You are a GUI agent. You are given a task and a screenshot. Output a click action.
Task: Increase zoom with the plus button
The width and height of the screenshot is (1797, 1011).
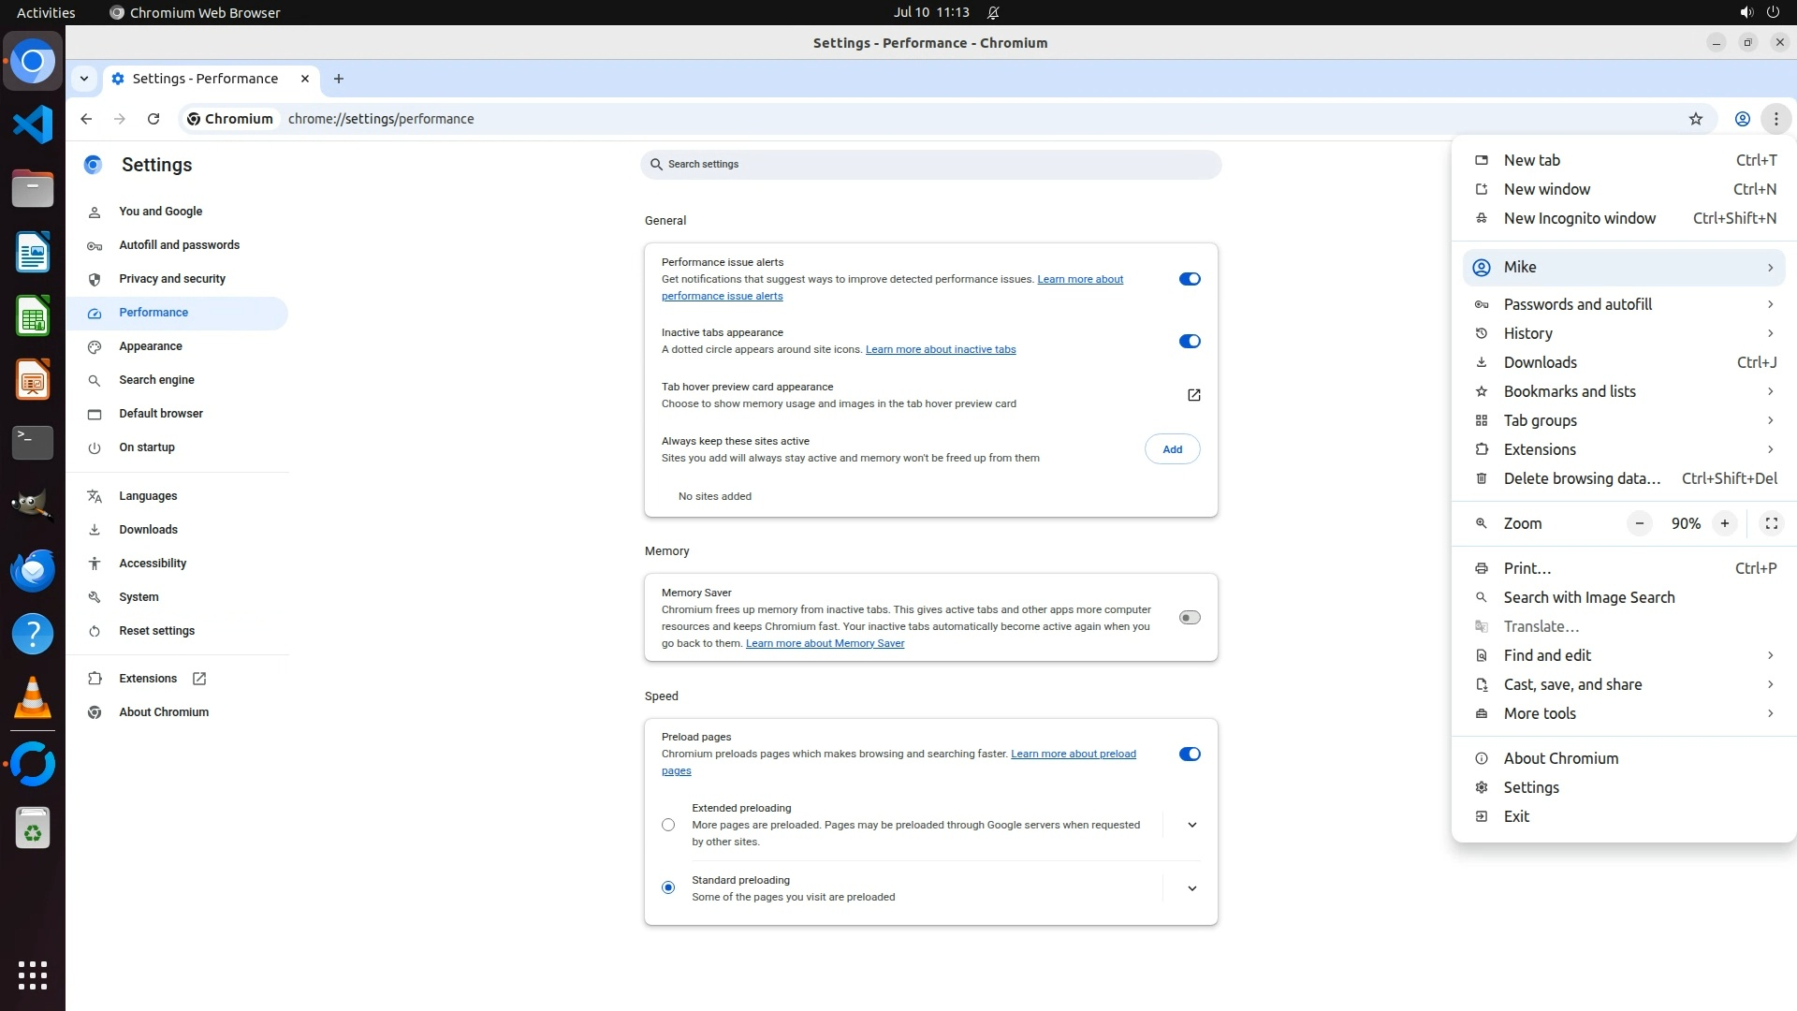tap(1724, 523)
